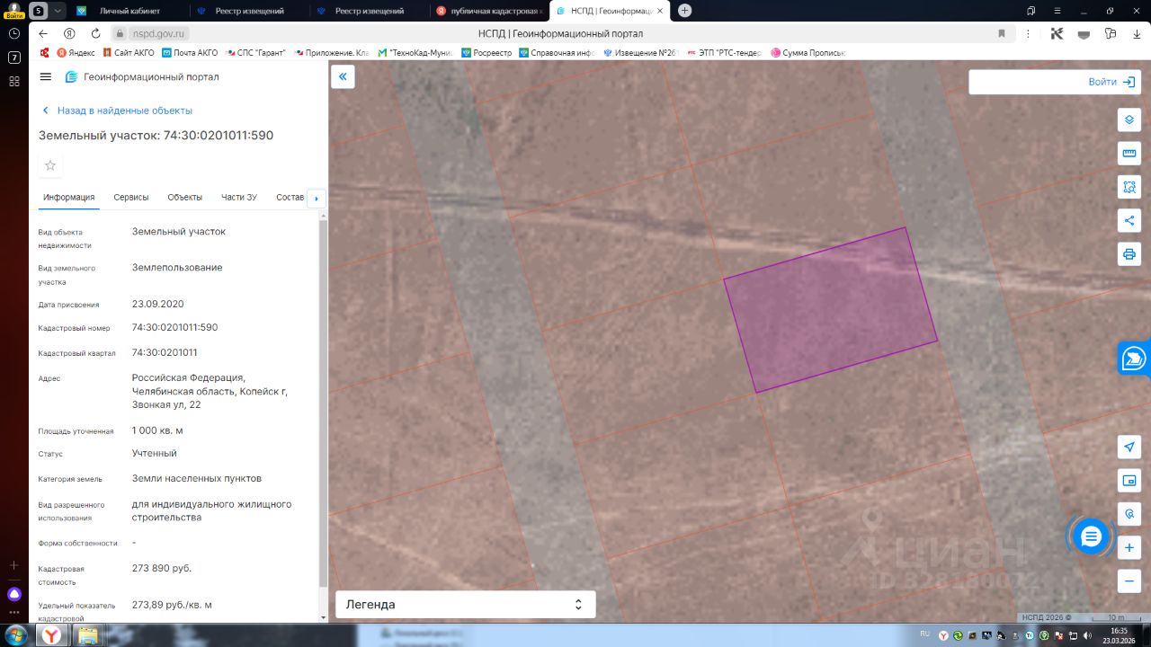Click the map search-by-point tool icon
This screenshot has width=1151, height=647.
[x=1129, y=514]
